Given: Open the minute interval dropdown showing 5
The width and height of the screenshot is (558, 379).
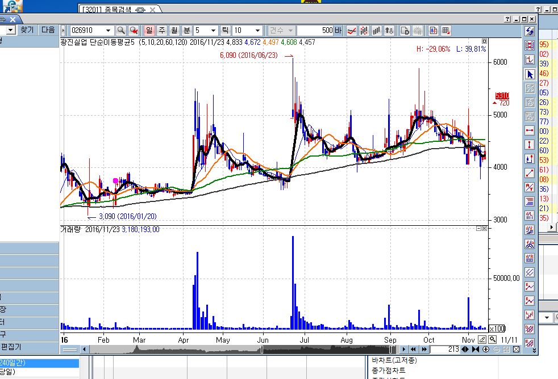Looking at the screenshot, I should coord(214,31).
